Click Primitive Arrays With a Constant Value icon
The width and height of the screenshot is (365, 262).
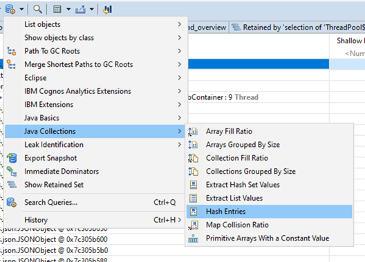coord(193,239)
